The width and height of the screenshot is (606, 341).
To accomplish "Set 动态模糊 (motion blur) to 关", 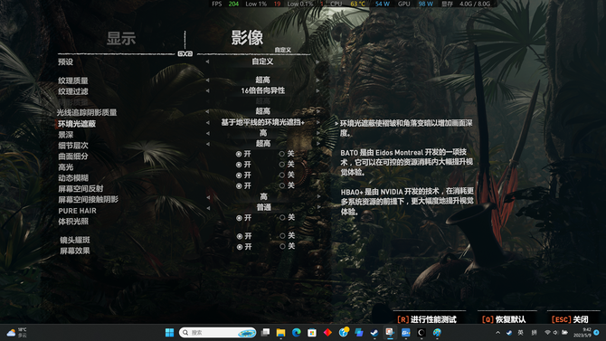I will click(x=287, y=175).
